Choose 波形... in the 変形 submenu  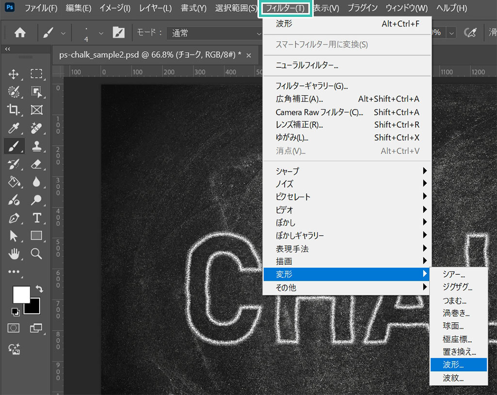(459, 364)
